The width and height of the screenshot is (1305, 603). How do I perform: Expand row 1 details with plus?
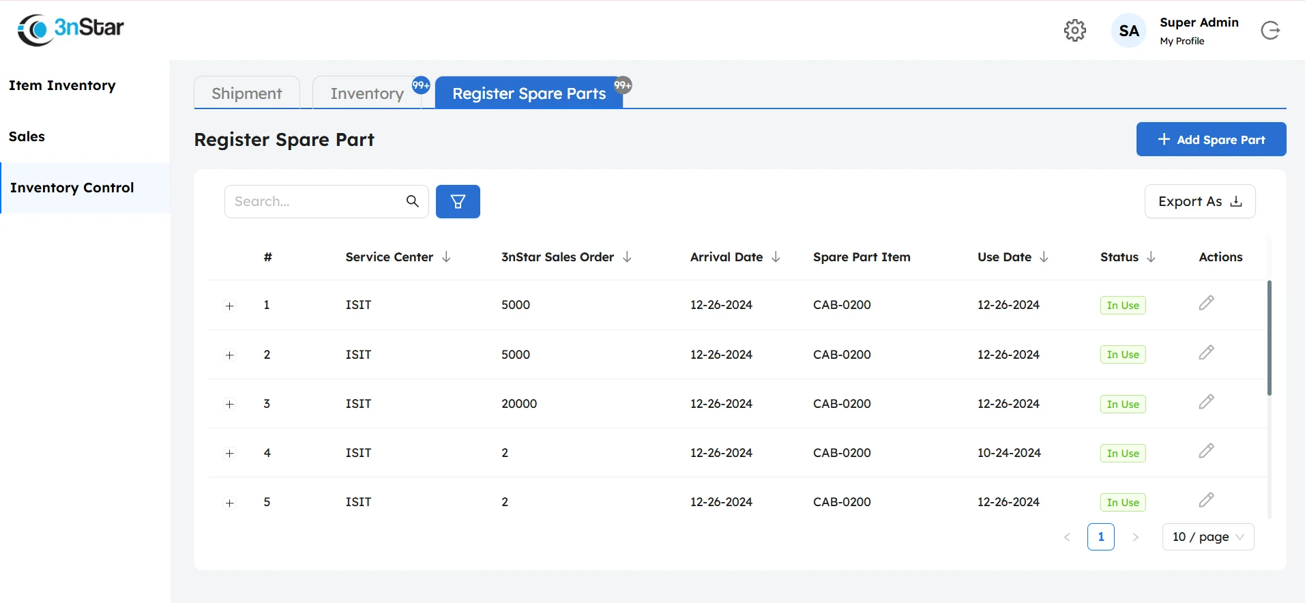pos(230,306)
